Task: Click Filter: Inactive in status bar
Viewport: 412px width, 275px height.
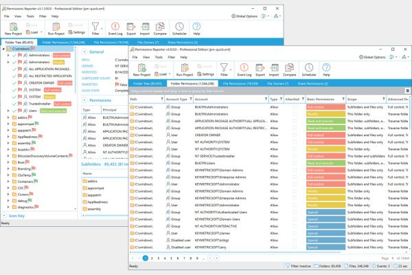Action: tap(298, 266)
